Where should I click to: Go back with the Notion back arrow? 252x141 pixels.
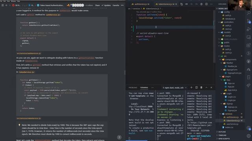(x=6, y=5)
